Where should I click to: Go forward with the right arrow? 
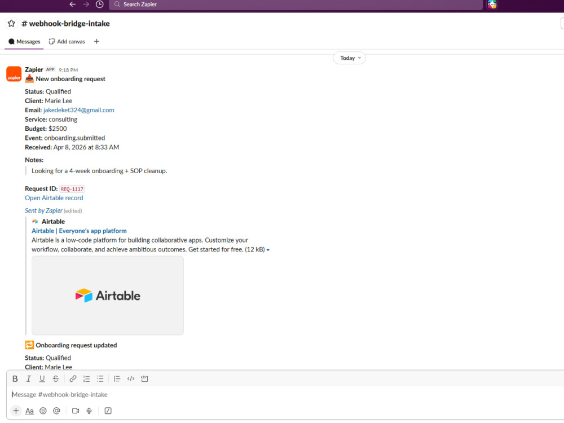(x=86, y=5)
